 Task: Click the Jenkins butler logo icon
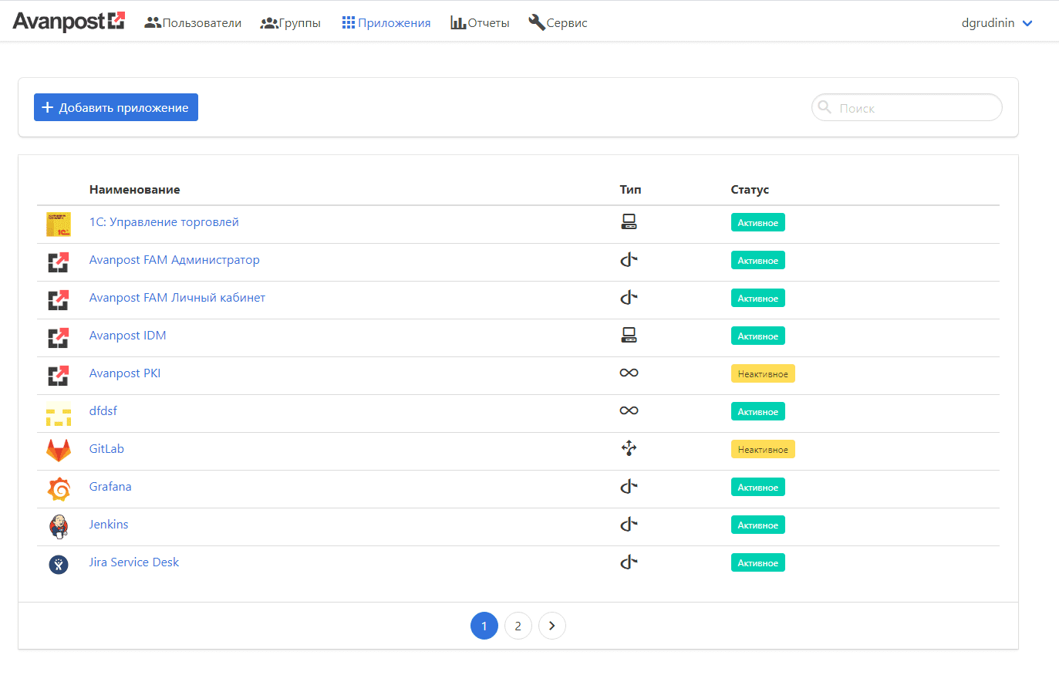tap(59, 525)
